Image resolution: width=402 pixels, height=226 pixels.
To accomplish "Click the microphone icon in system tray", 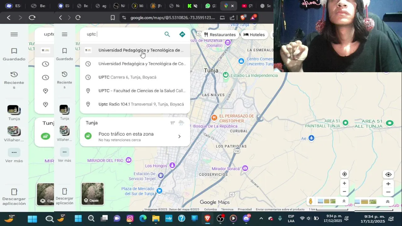I will [x=280, y=218].
